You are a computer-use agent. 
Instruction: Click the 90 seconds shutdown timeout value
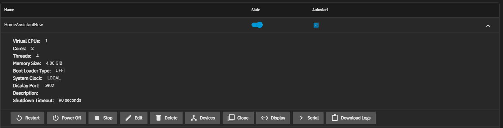pos(70,100)
